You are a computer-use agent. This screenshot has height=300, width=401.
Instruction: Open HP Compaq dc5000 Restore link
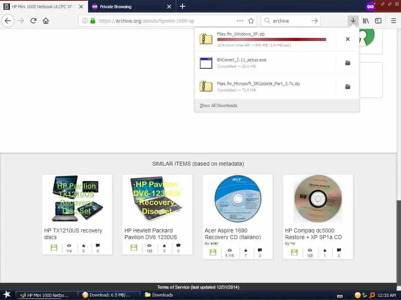pos(313,234)
